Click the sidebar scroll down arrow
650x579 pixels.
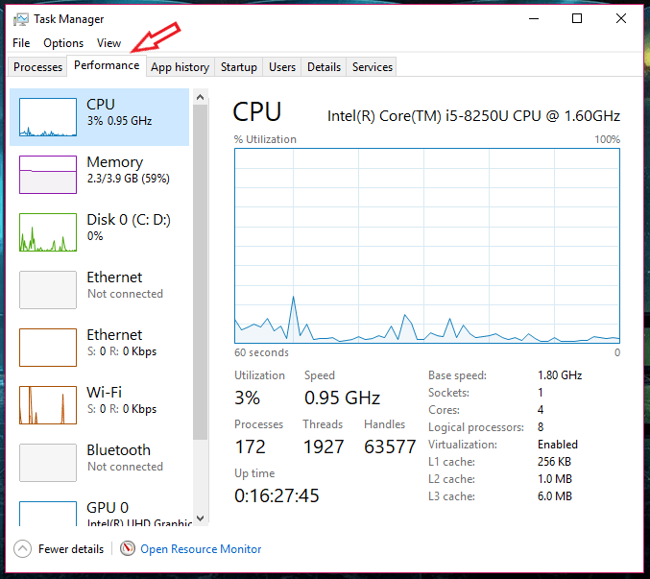(201, 519)
